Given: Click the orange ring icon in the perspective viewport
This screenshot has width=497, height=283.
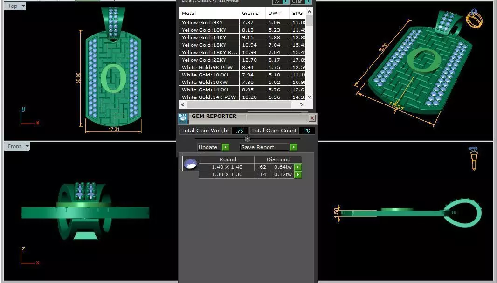Looking at the screenshot, I should coord(474,19).
